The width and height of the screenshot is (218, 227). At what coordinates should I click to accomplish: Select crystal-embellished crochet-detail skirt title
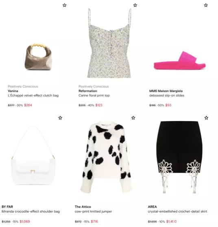click(x=177, y=212)
